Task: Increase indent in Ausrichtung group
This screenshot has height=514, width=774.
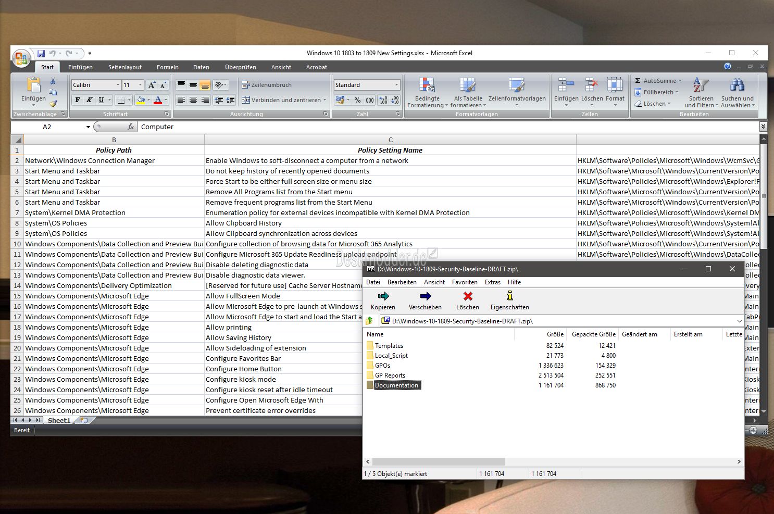Action: pyautogui.click(x=231, y=100)
